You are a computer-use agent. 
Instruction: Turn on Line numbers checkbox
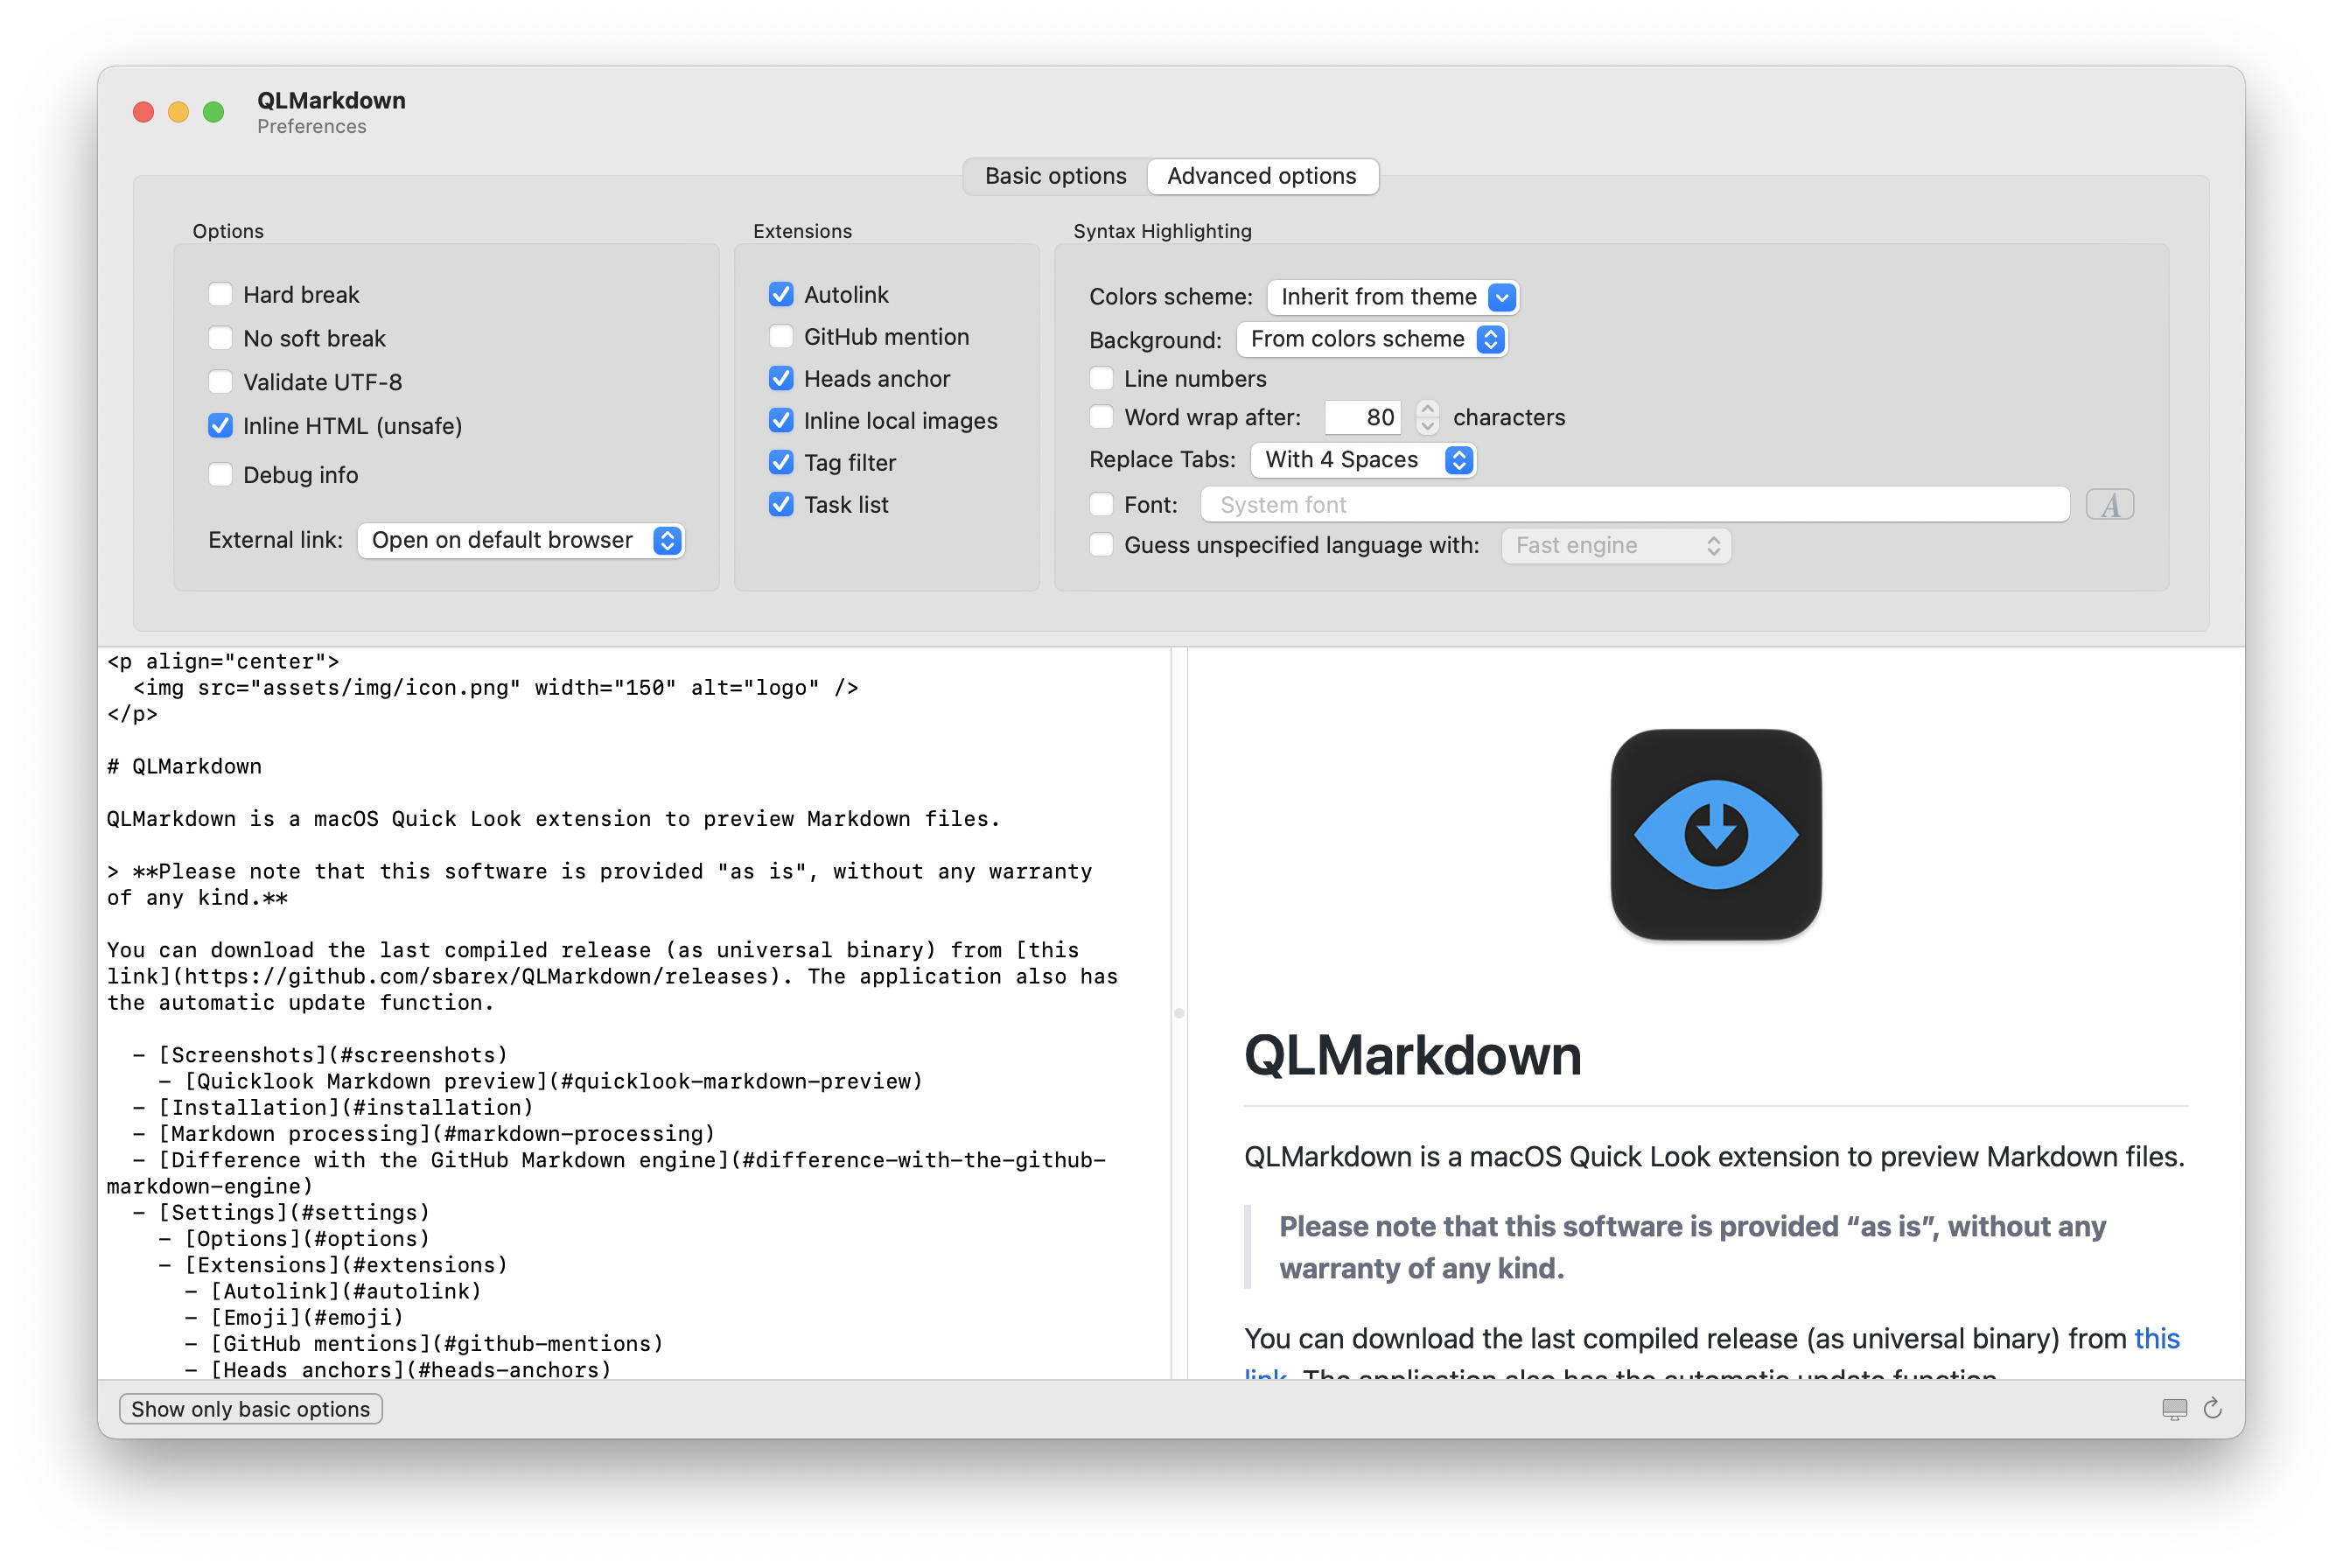coord(1101,379)
